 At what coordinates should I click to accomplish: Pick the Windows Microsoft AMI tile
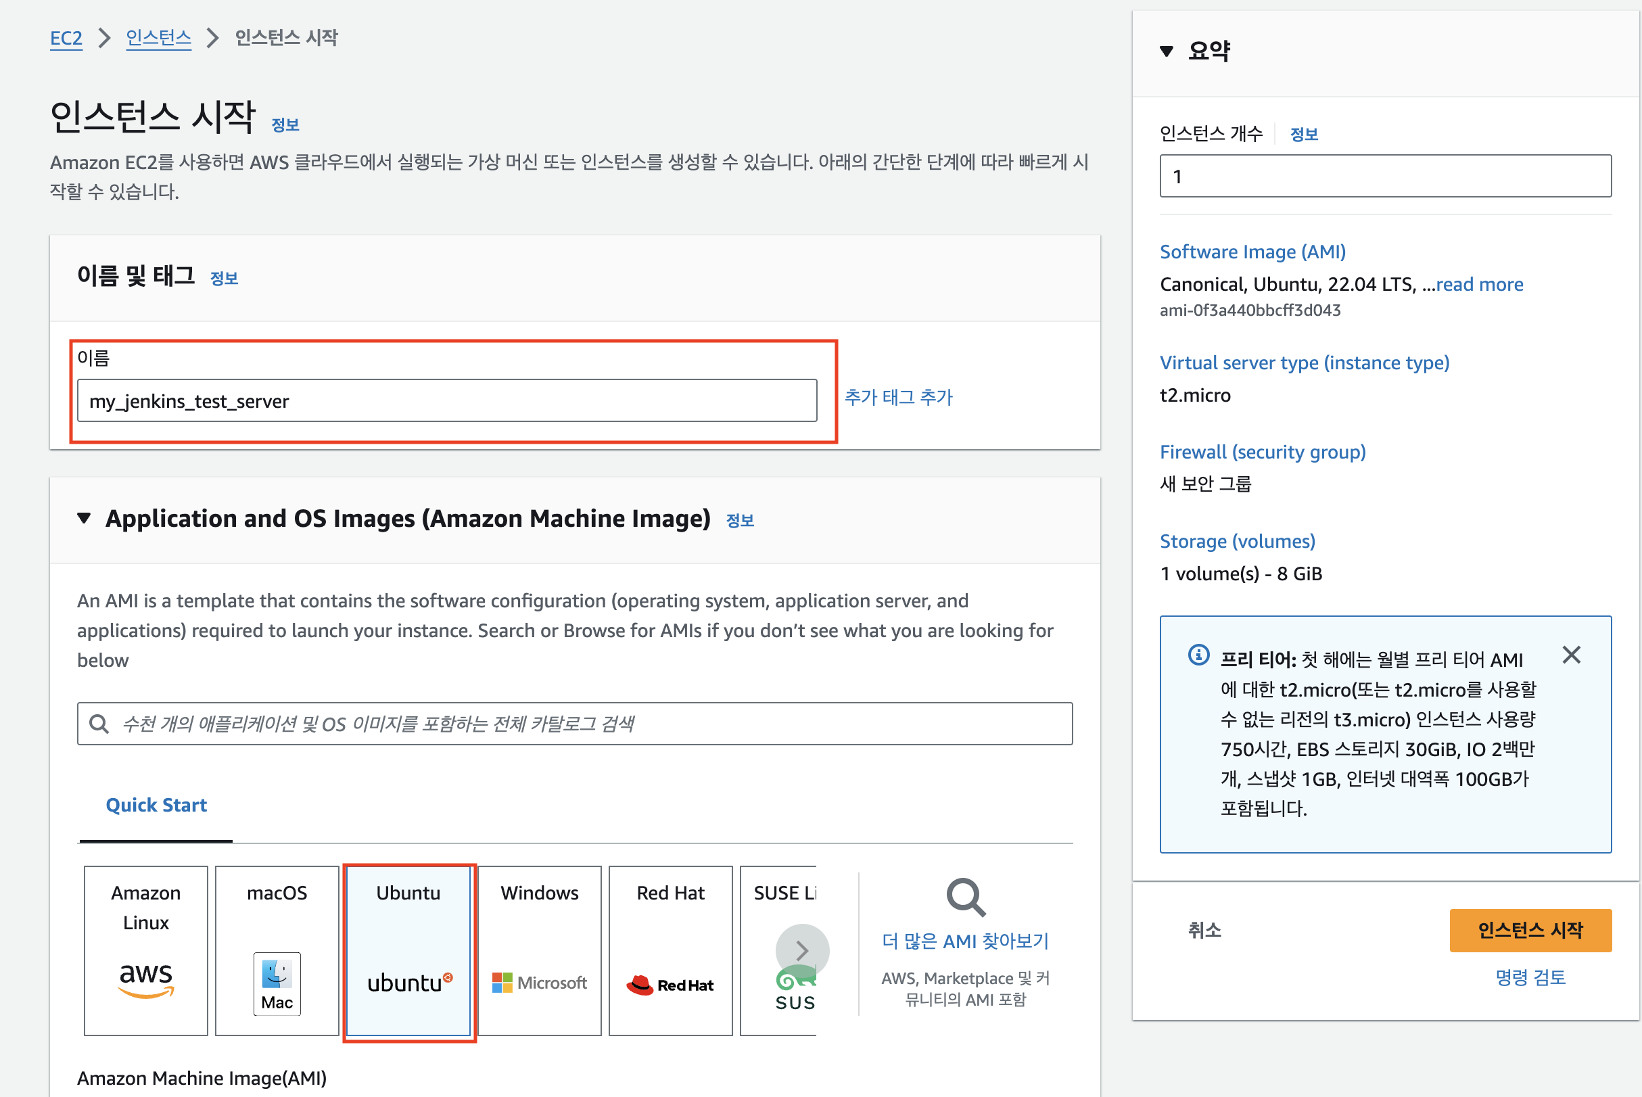pos(540,950)
